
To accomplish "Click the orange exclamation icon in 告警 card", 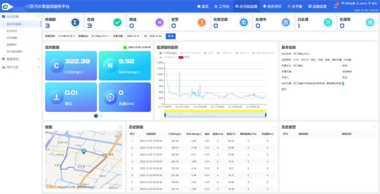I will 202,22.
